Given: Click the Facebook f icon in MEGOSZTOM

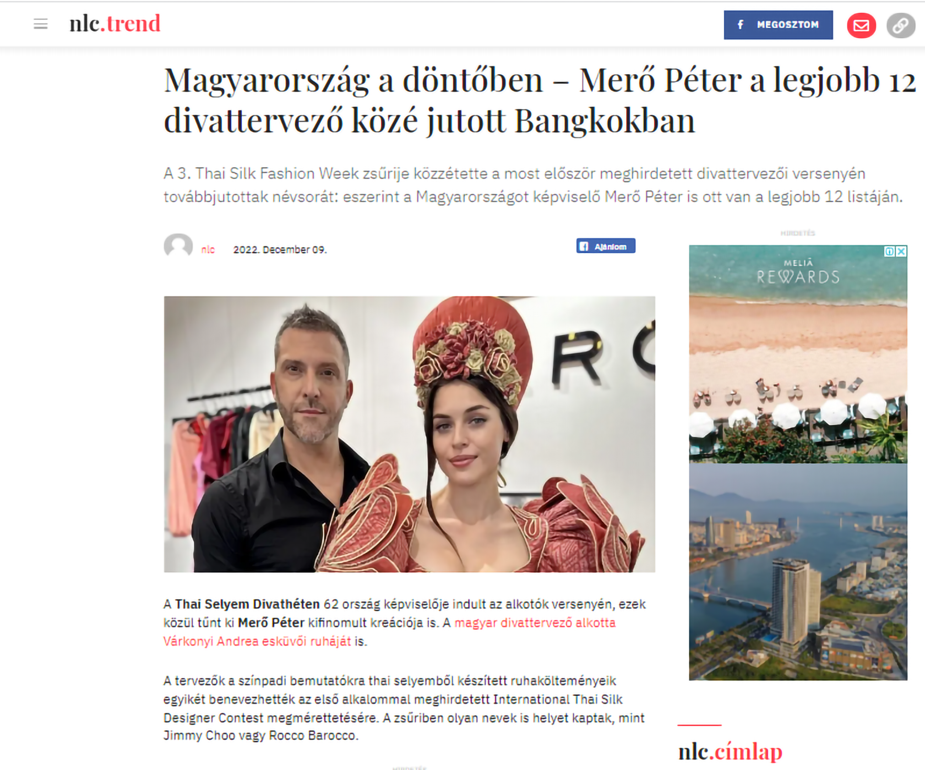Looking at the screenshot, I should 741,25.
